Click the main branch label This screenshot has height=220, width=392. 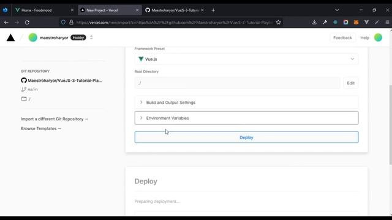32,89
